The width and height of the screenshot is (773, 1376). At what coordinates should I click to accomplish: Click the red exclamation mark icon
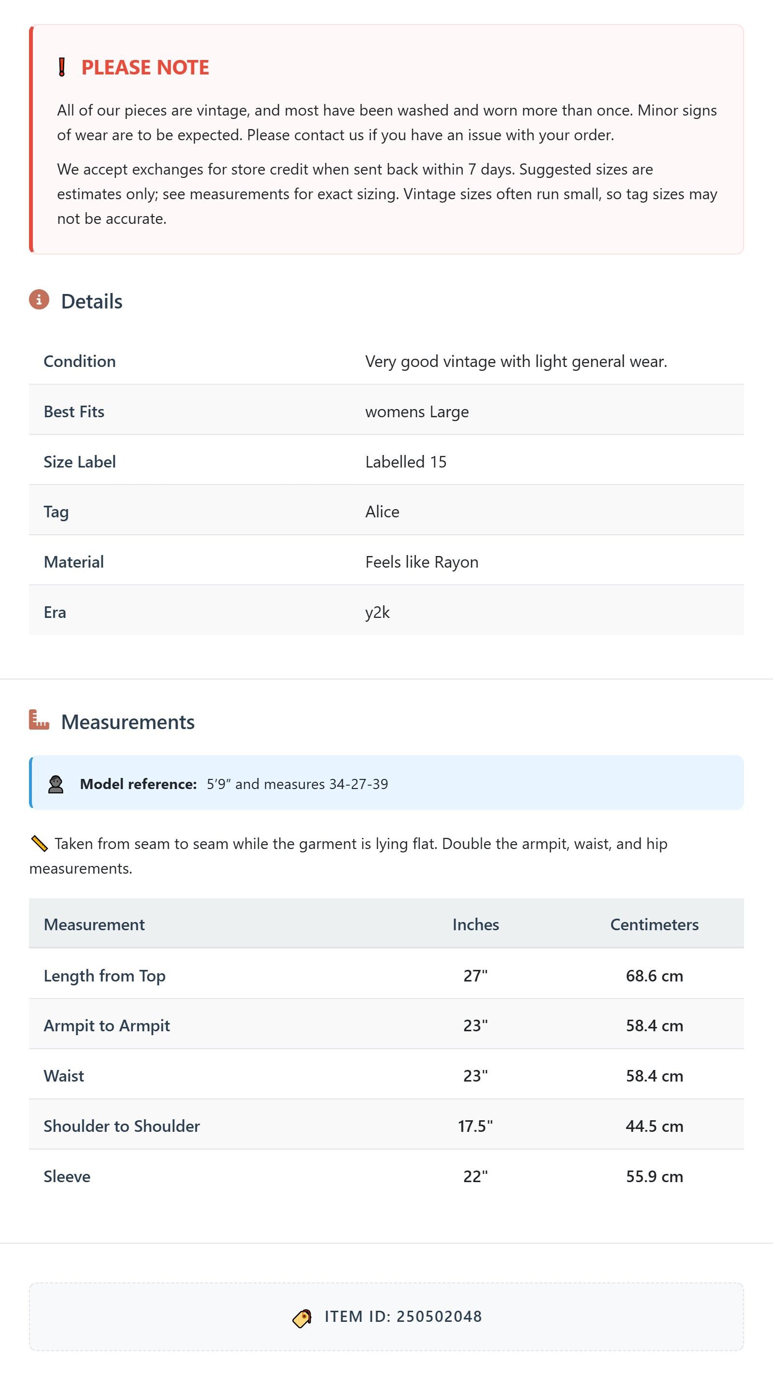[61, 67]
